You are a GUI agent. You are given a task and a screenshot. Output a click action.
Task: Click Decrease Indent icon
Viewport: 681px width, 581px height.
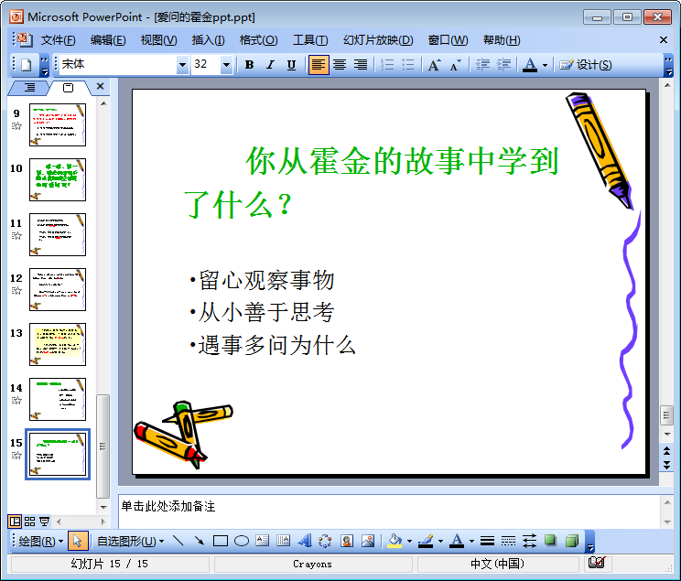pyautogui.click(x=482, y=65)
